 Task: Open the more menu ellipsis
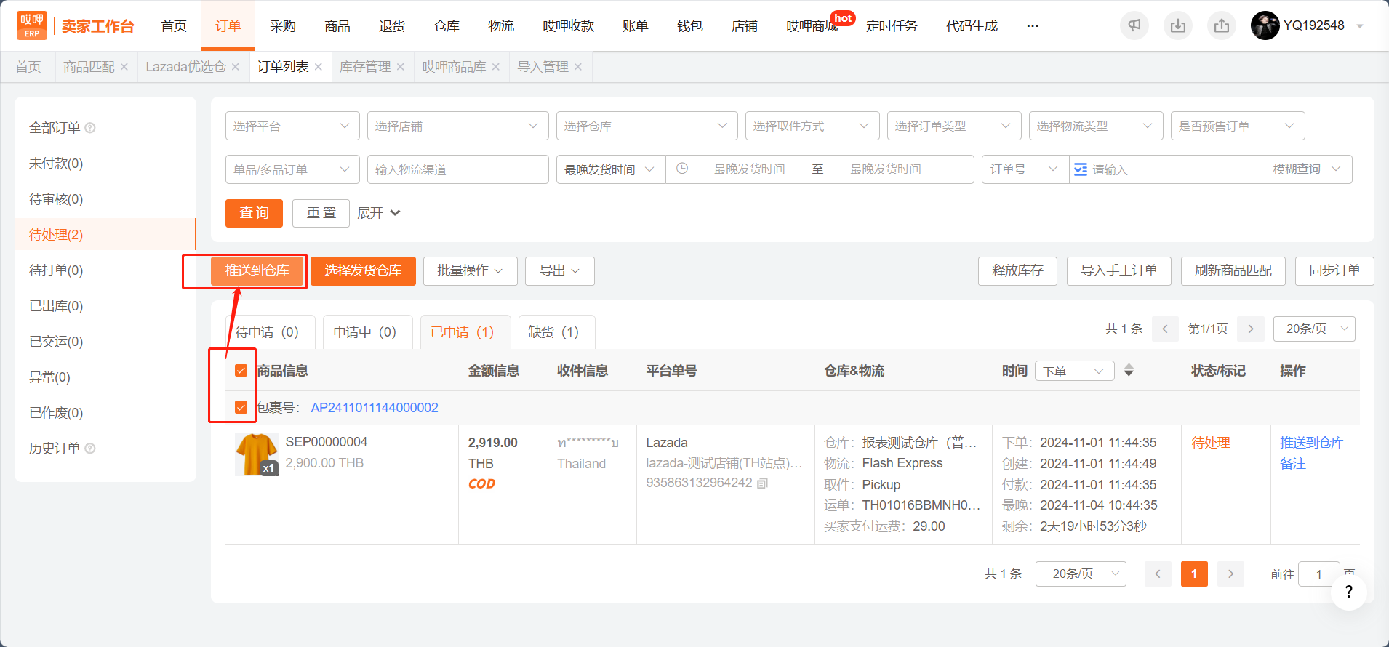point(1033,25)
